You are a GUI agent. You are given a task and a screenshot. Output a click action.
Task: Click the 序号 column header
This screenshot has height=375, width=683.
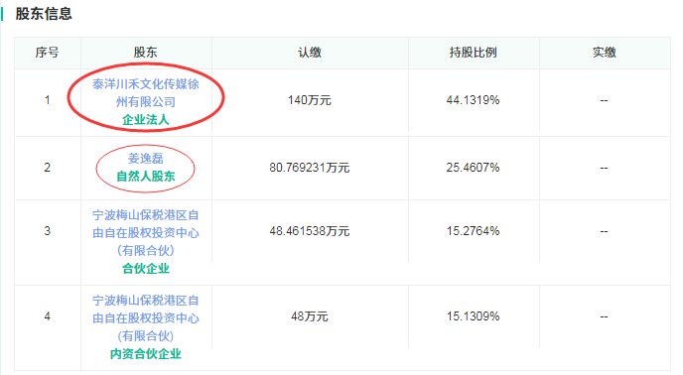click(47, 53)
